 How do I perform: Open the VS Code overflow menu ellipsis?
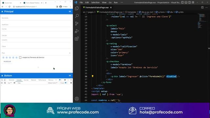(122, 2)
